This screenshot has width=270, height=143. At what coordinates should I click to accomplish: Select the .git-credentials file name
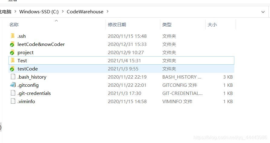tap(34, 93)
